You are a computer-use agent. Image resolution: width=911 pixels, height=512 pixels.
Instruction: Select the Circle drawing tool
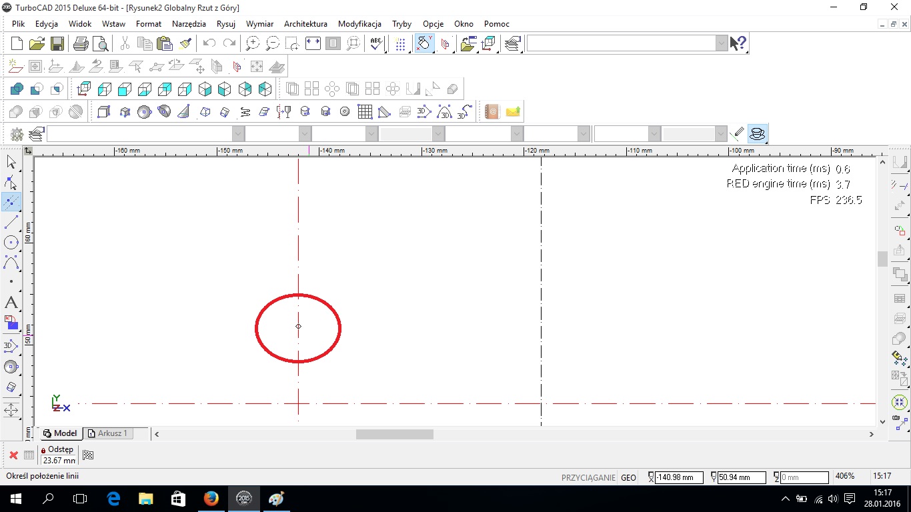pyautogui.click(x=11, y=243)
